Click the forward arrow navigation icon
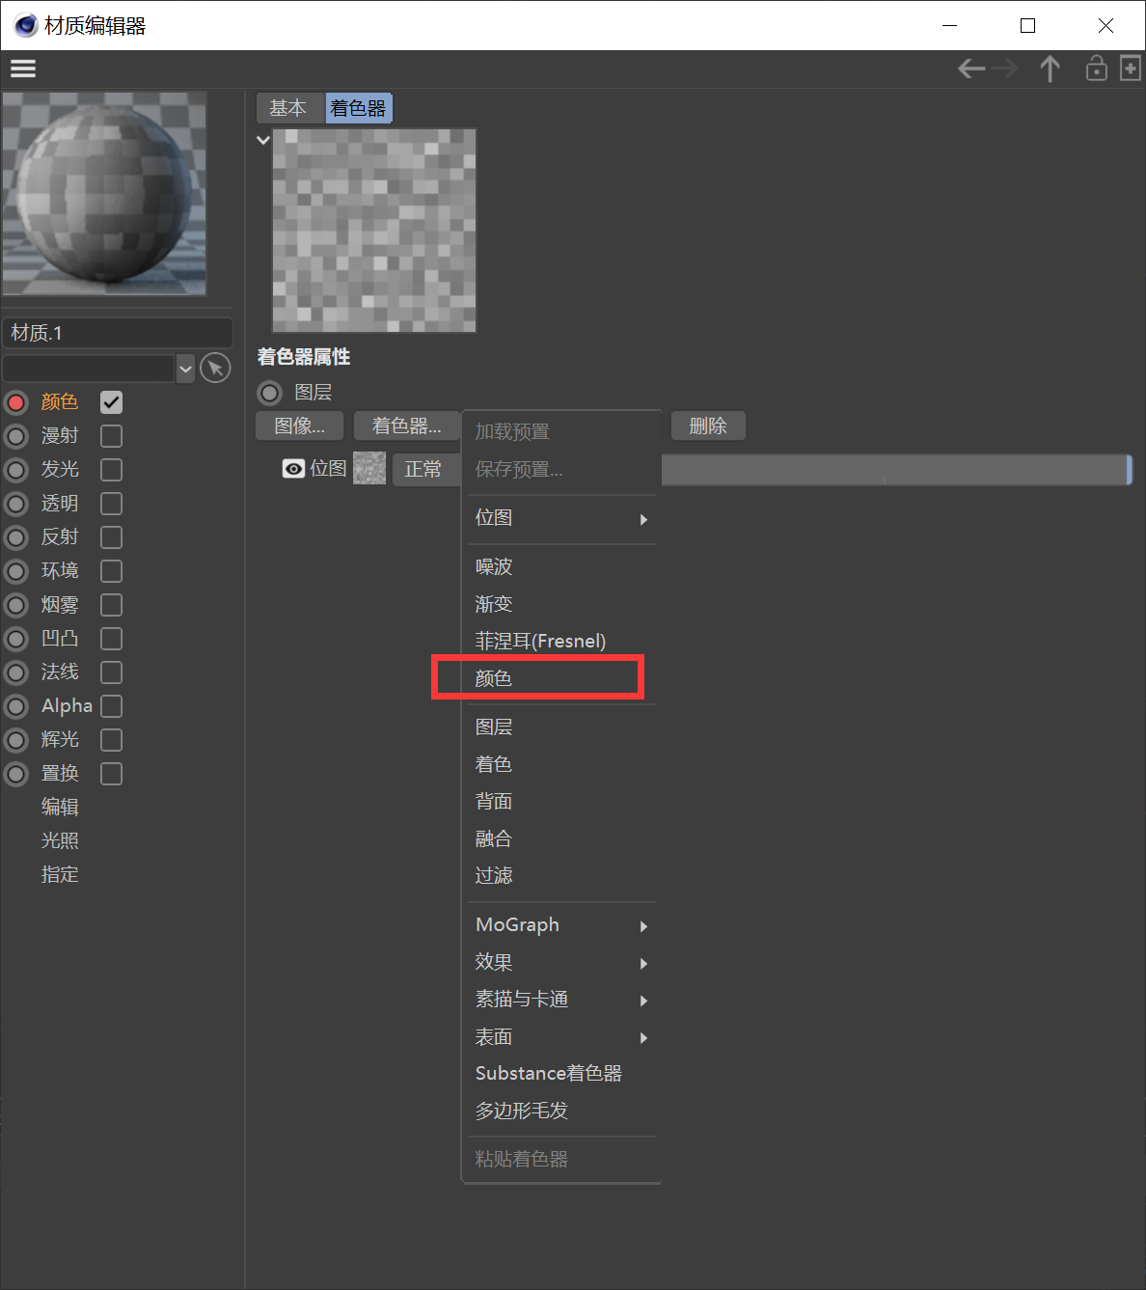The width and height of the screenshot is (1146, 1290). pos(1004,69)
